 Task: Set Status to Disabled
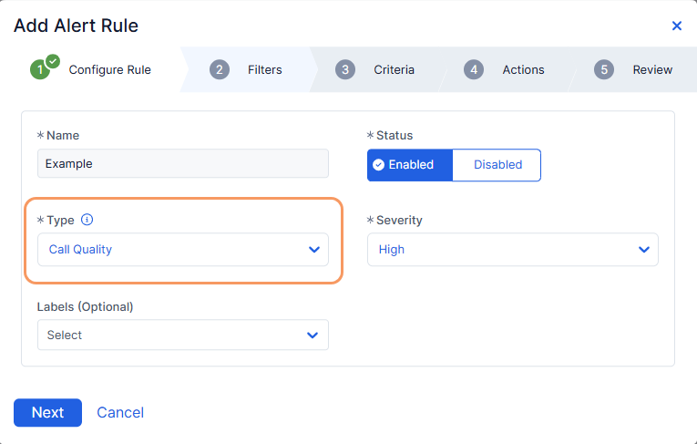point(497,165)
